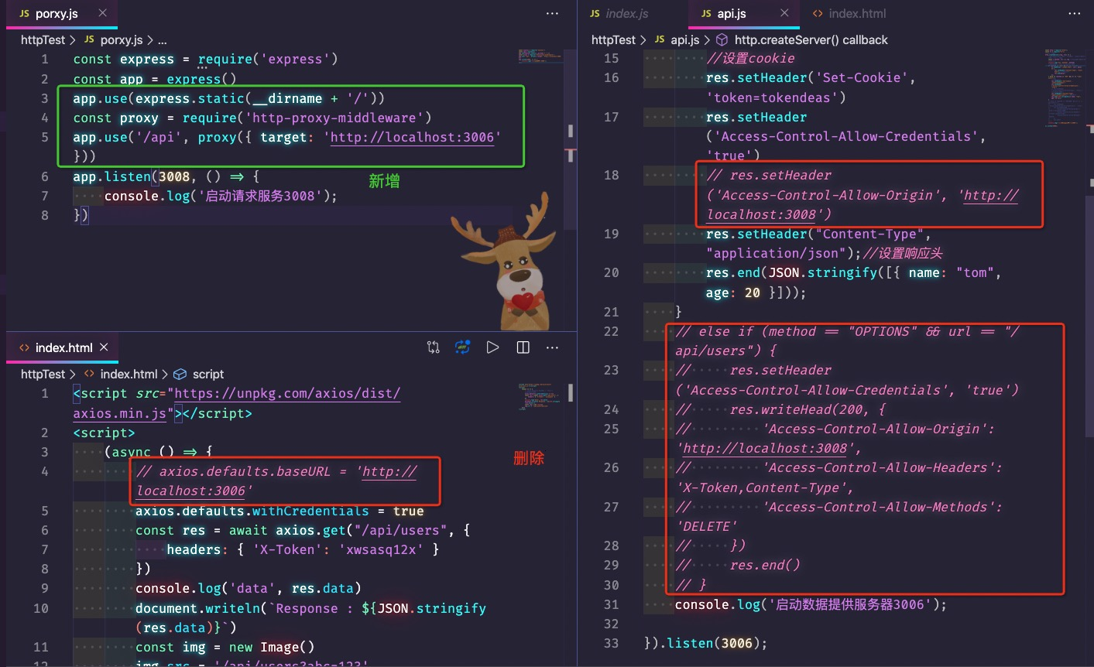Click line number 6 in porxy.js gutter
This screenshot has width=1094, height=667.
coord(45,176)
